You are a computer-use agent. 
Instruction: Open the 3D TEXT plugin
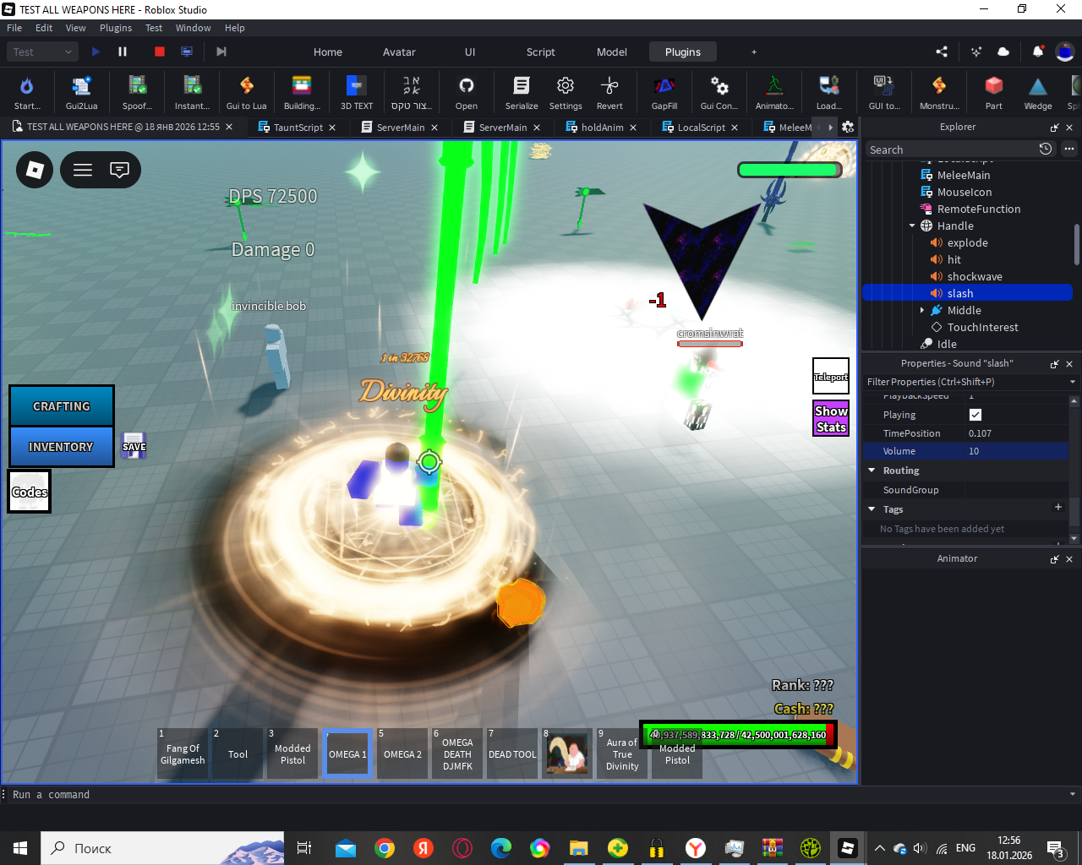pos(357,92)
